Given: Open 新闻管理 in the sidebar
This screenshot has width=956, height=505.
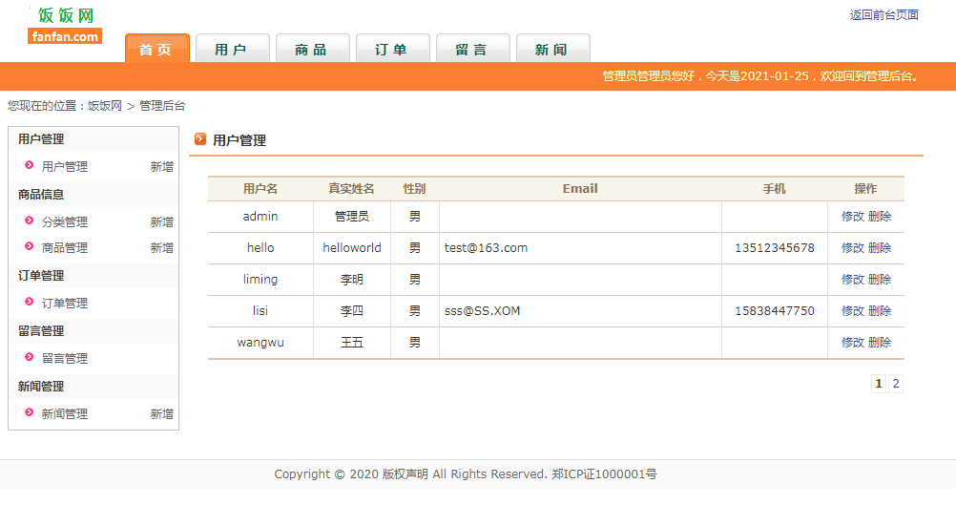Looking at the screenshot, I should click(65, 414).
